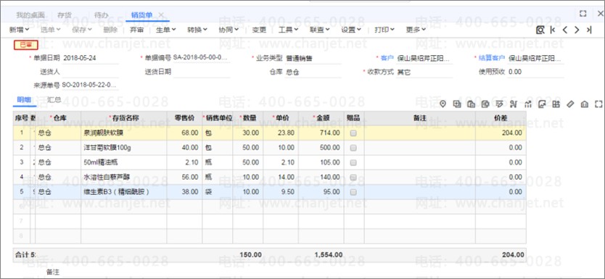Viewport: 605px width, 279px height.
Task: Click the warehouse house icon above table
Action: [585, 104]
